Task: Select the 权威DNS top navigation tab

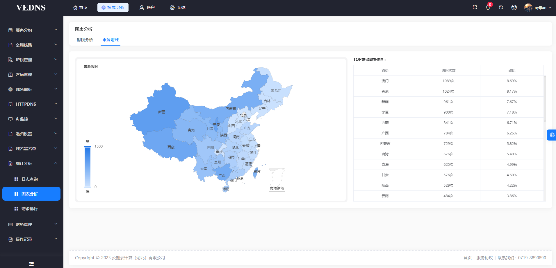Action: pos(113,7)
